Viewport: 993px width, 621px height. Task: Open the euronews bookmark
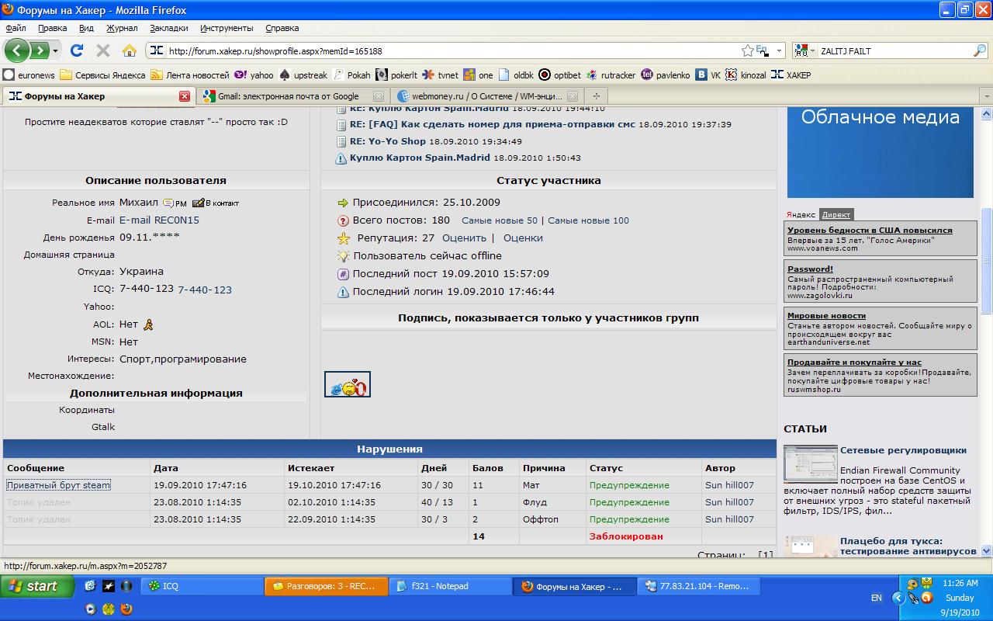click(x=29, y=75)
